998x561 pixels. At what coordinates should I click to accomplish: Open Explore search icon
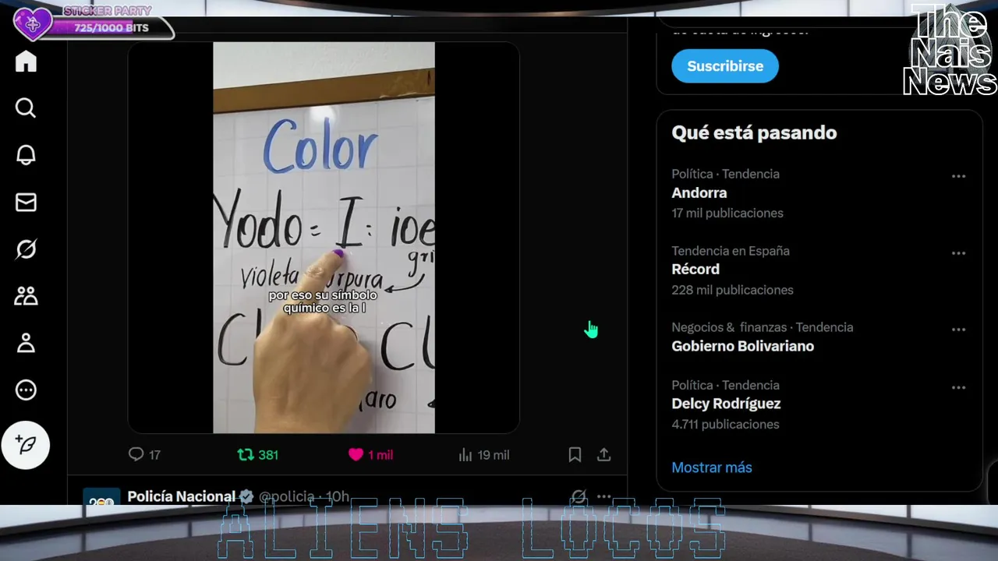(x=26, y=108)
